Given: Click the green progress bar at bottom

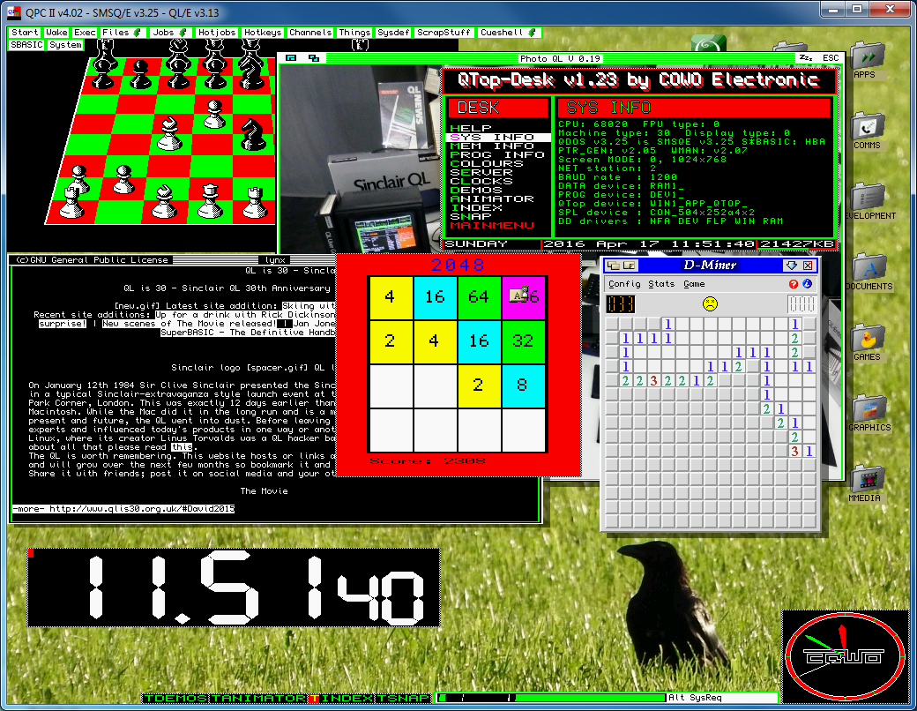Looking at the screenshot, I should click(x=552, y=698).
